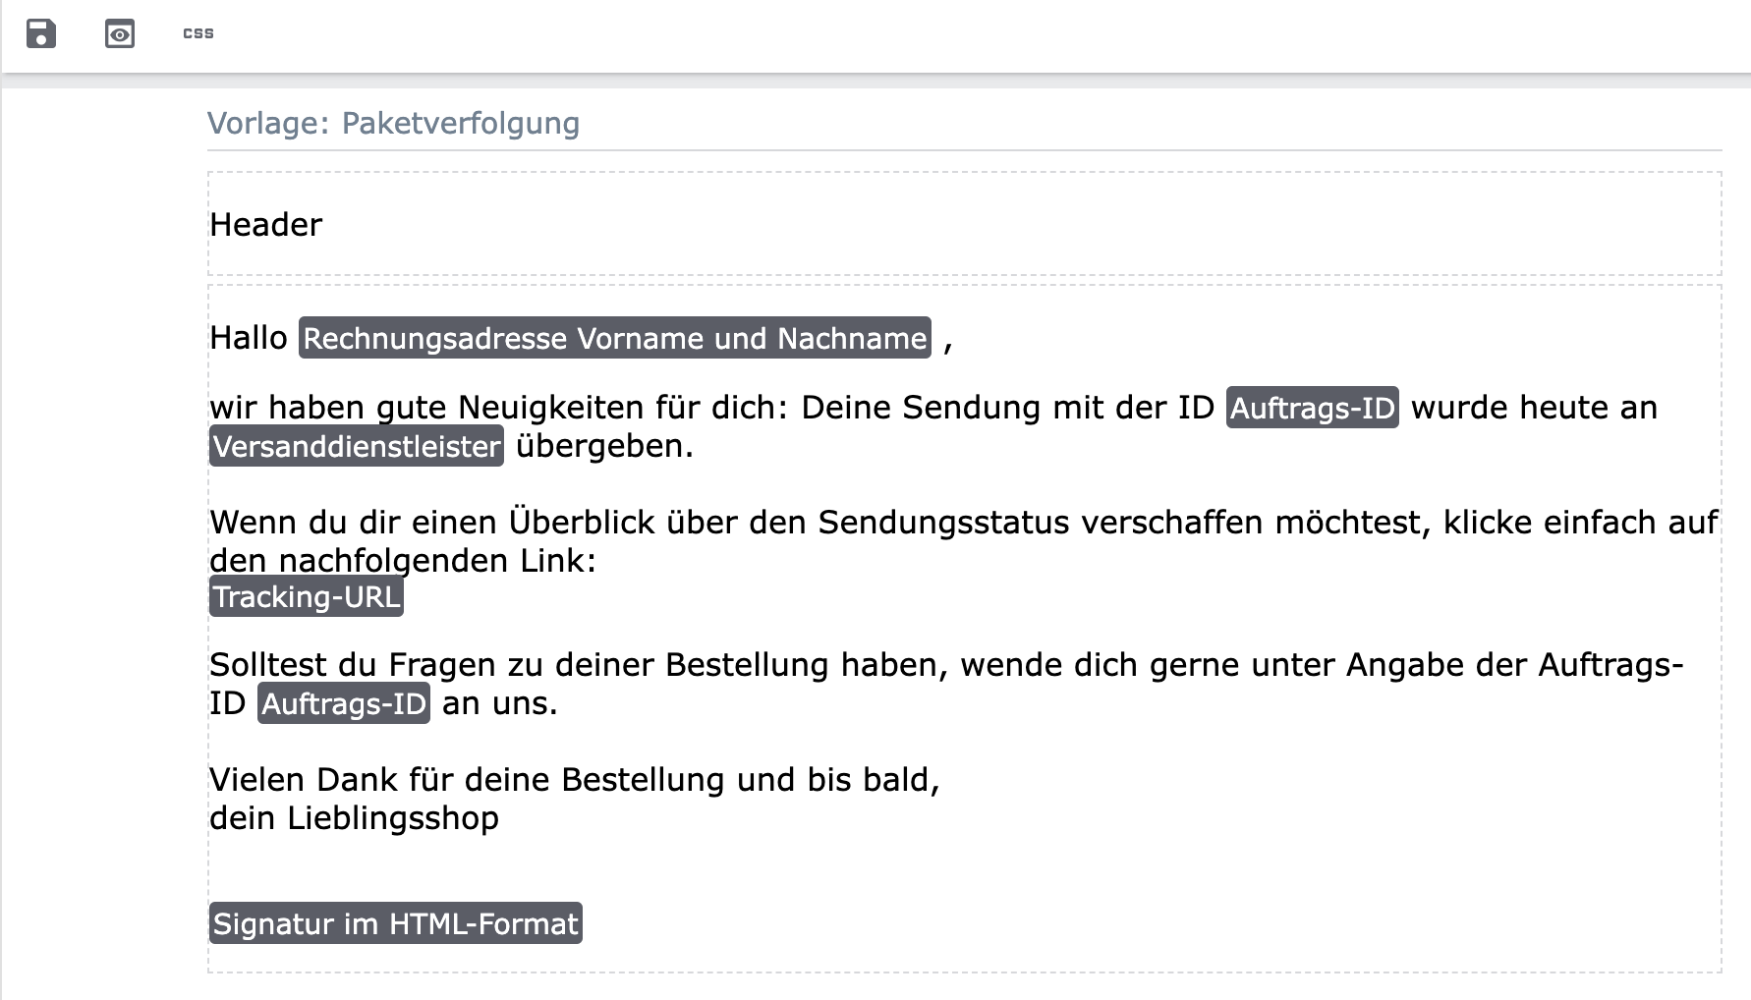The image size is (1751, 1000).
Task: Click the 'Versanddienstleister' variable tag
Action: [357, 446]
